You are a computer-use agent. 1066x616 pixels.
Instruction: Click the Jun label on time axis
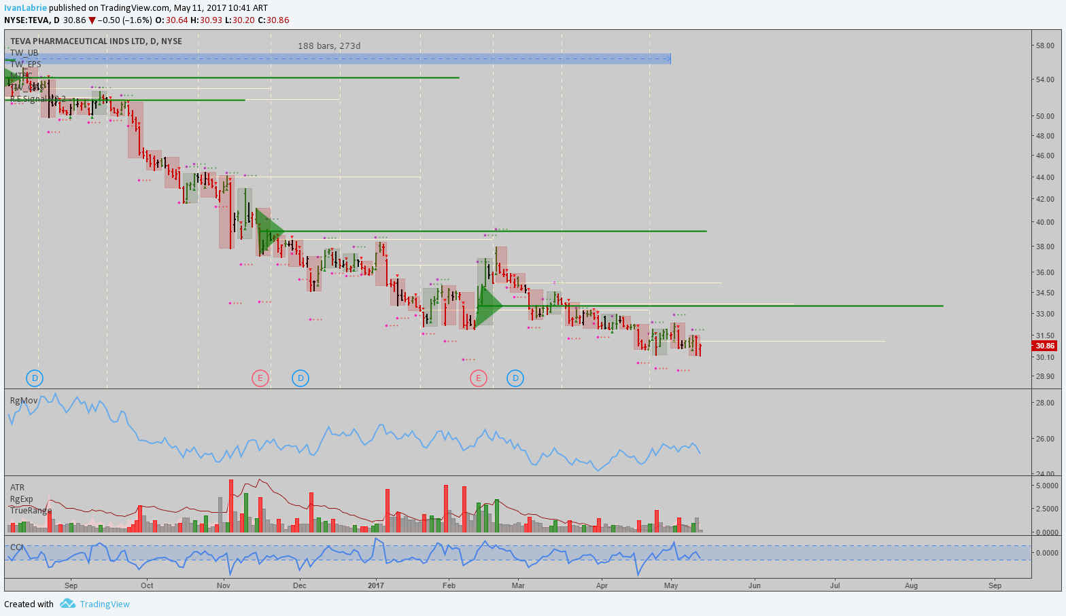click(x=755, y=585)
